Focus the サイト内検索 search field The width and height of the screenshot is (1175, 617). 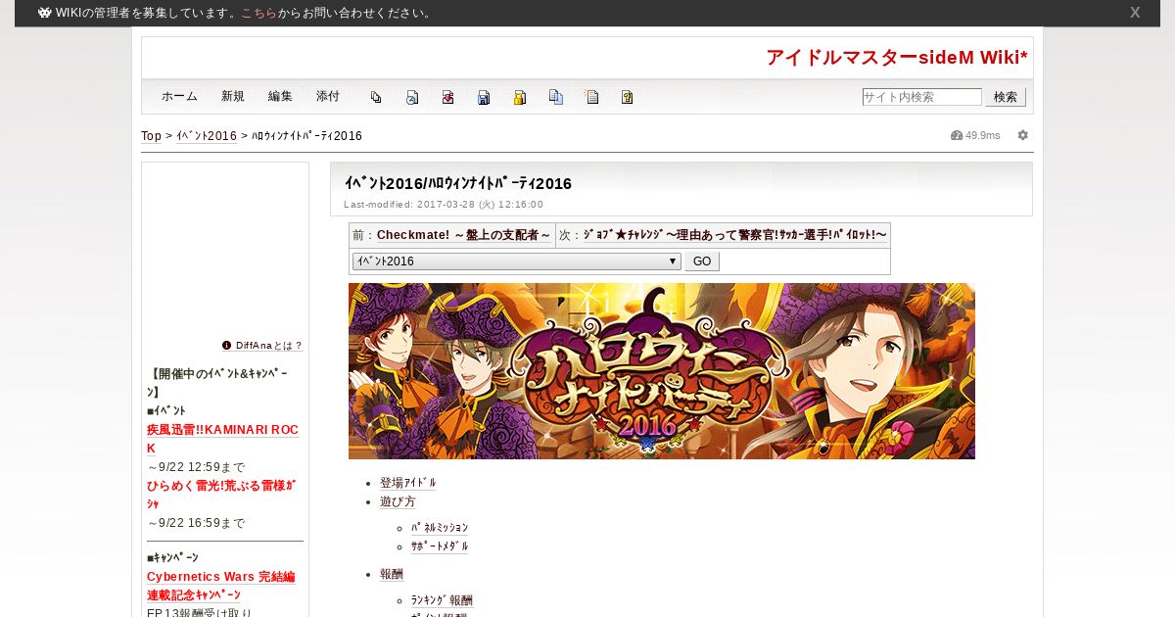point(922,97)
